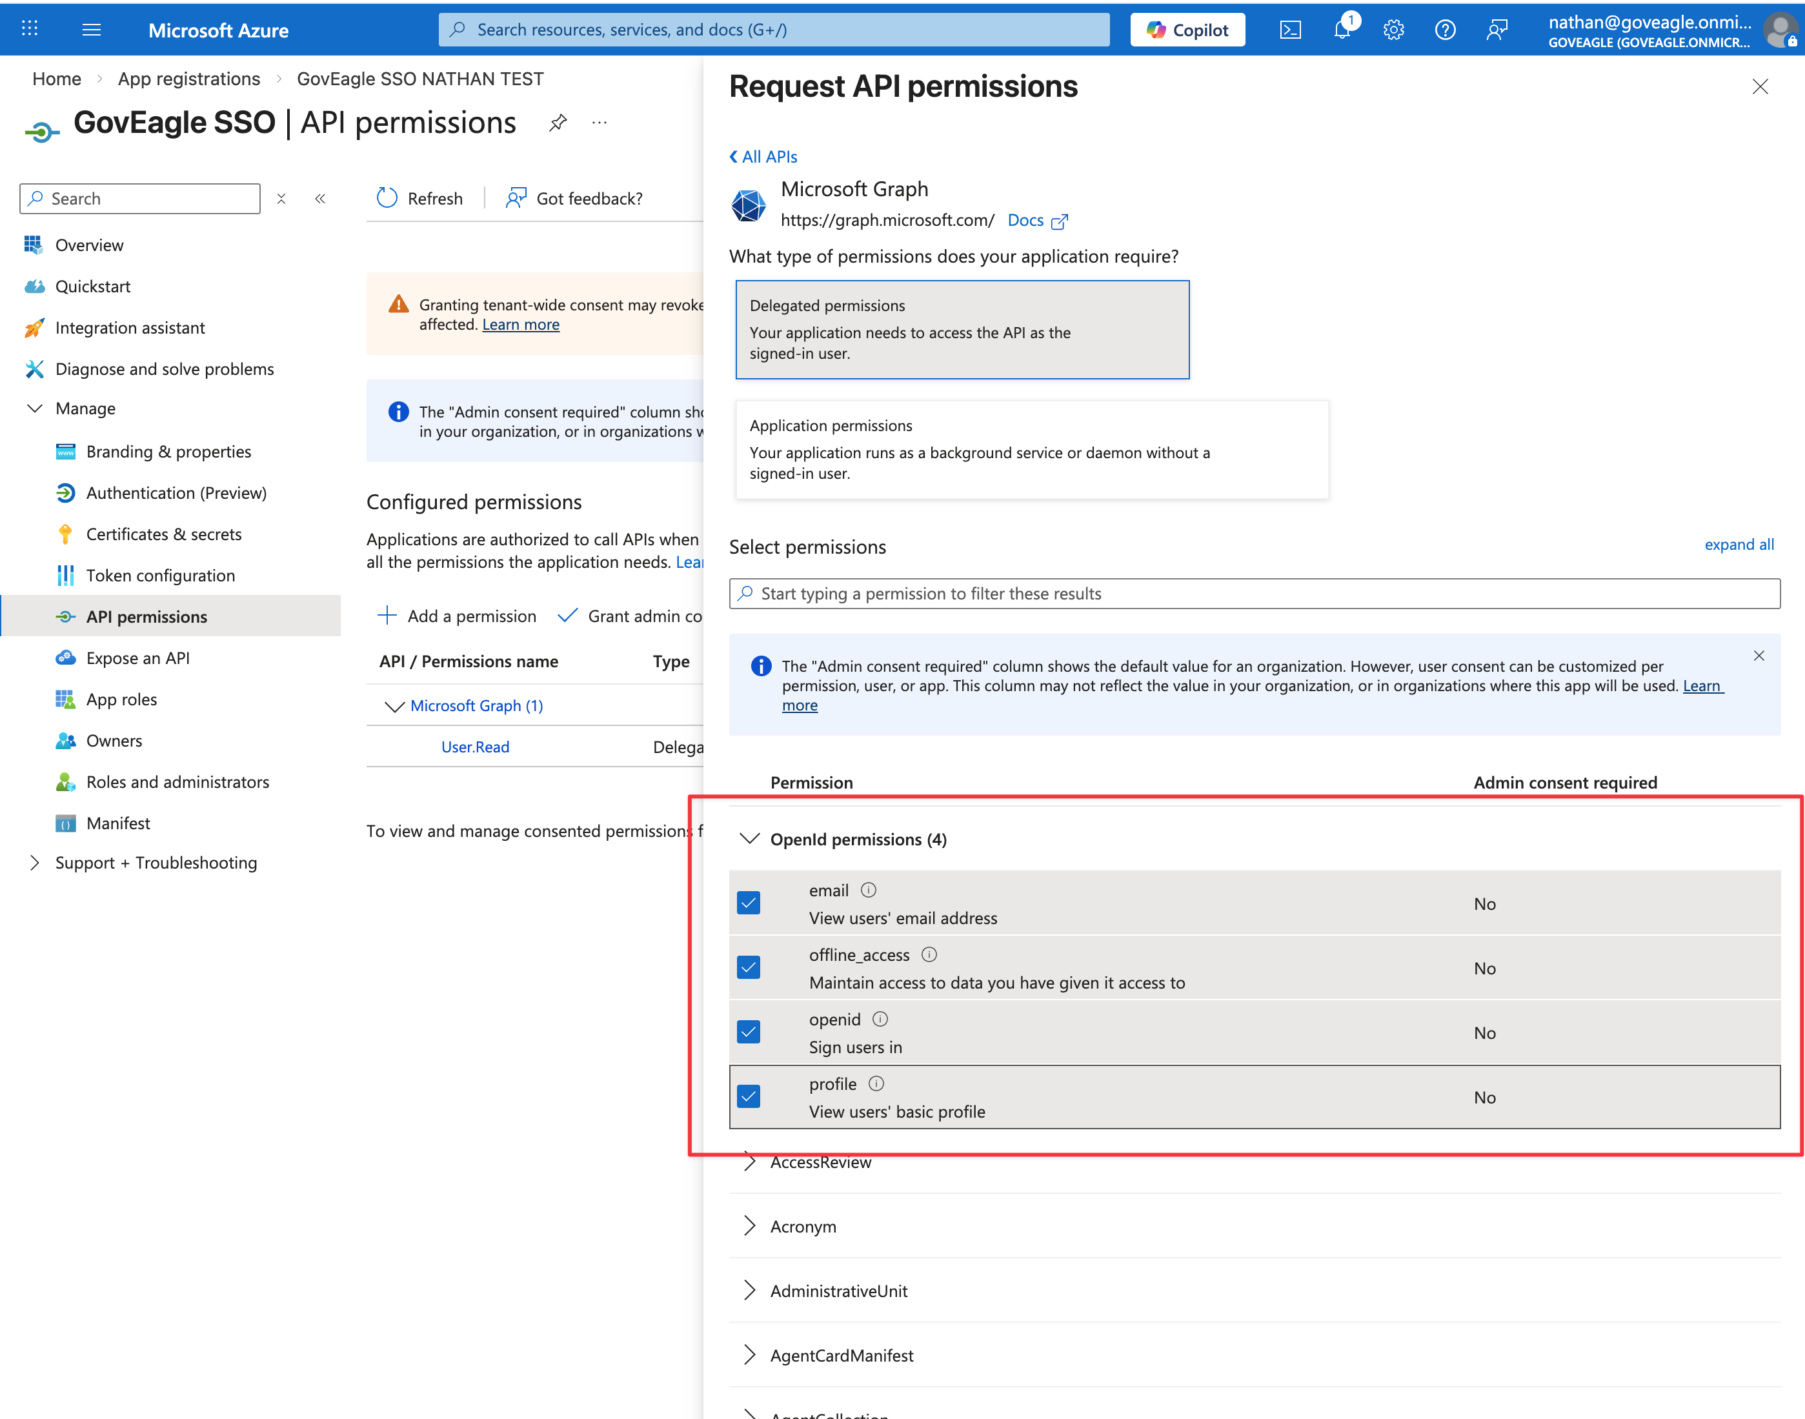Uncheck the openid permission checkbox
Viewport: 1805px width, 1419px height.
pyautogui.click(x=749, y=1032)
